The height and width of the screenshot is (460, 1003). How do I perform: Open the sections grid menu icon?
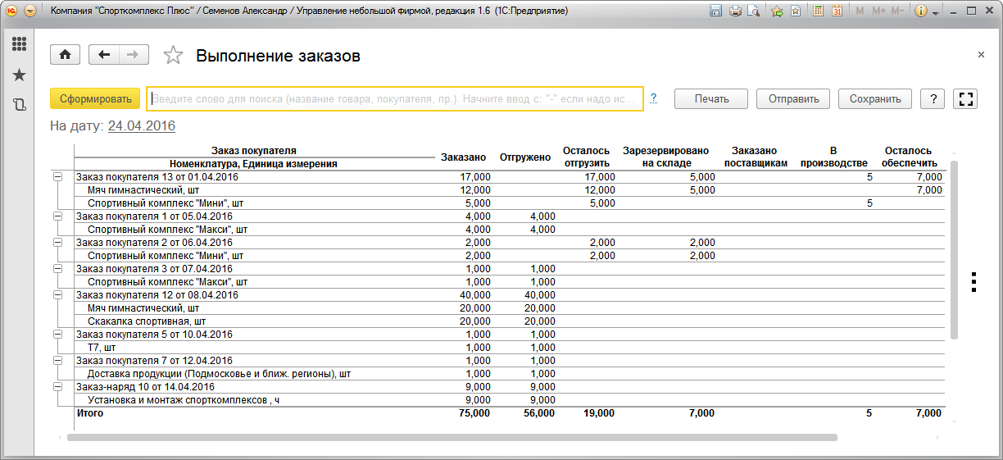coord(19,44)
